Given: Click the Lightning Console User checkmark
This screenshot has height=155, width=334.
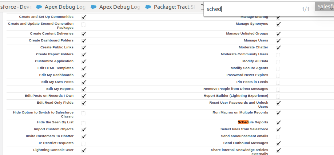Looking at the screenshot, I should 84,150.
